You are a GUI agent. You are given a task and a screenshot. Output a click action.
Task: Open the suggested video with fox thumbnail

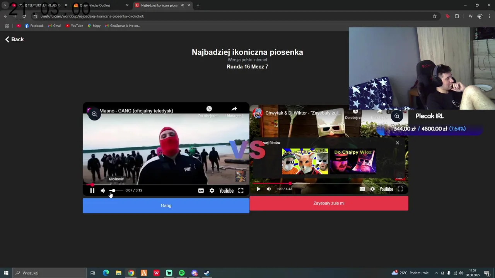click(x=305, y=161)
